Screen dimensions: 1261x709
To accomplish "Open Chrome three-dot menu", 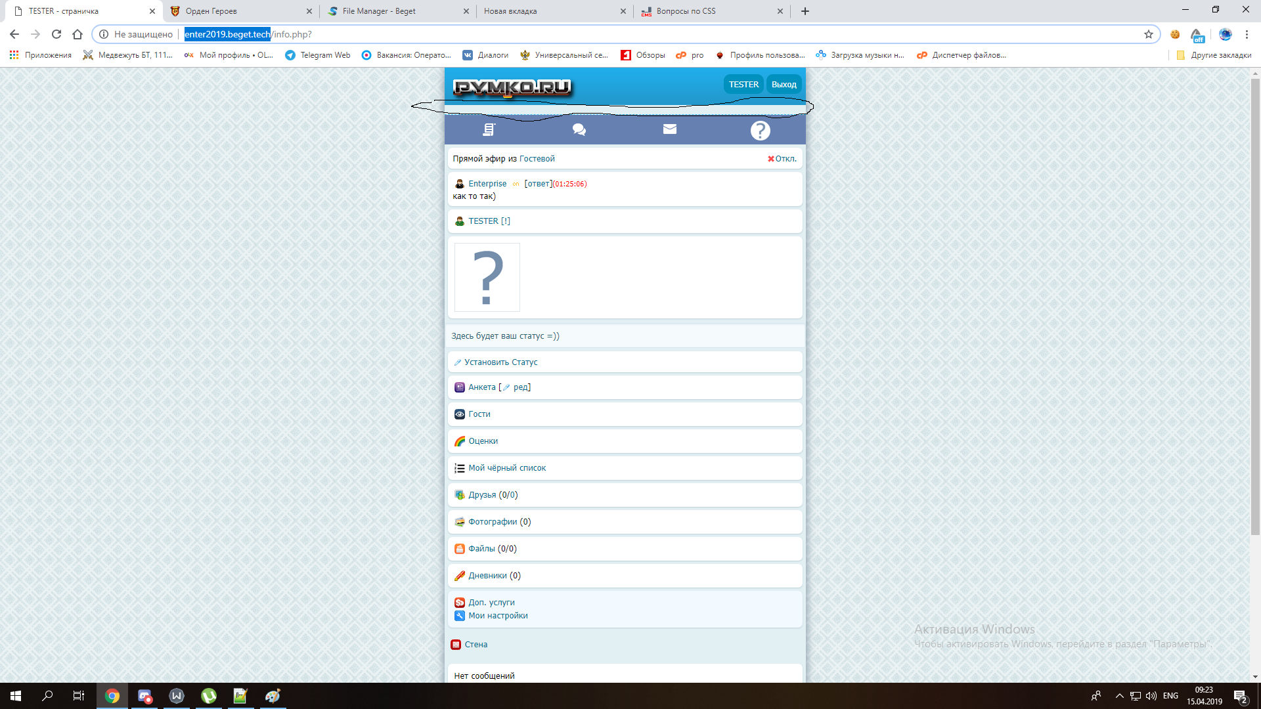I will tap(1247, 34).
